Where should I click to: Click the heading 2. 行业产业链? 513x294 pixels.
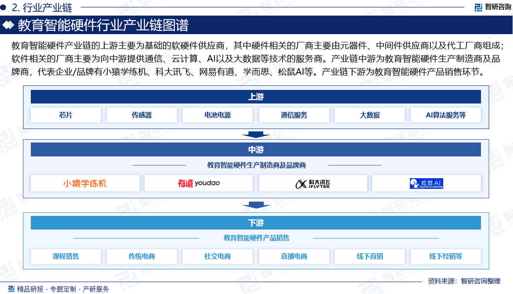[x=42, y=7]
